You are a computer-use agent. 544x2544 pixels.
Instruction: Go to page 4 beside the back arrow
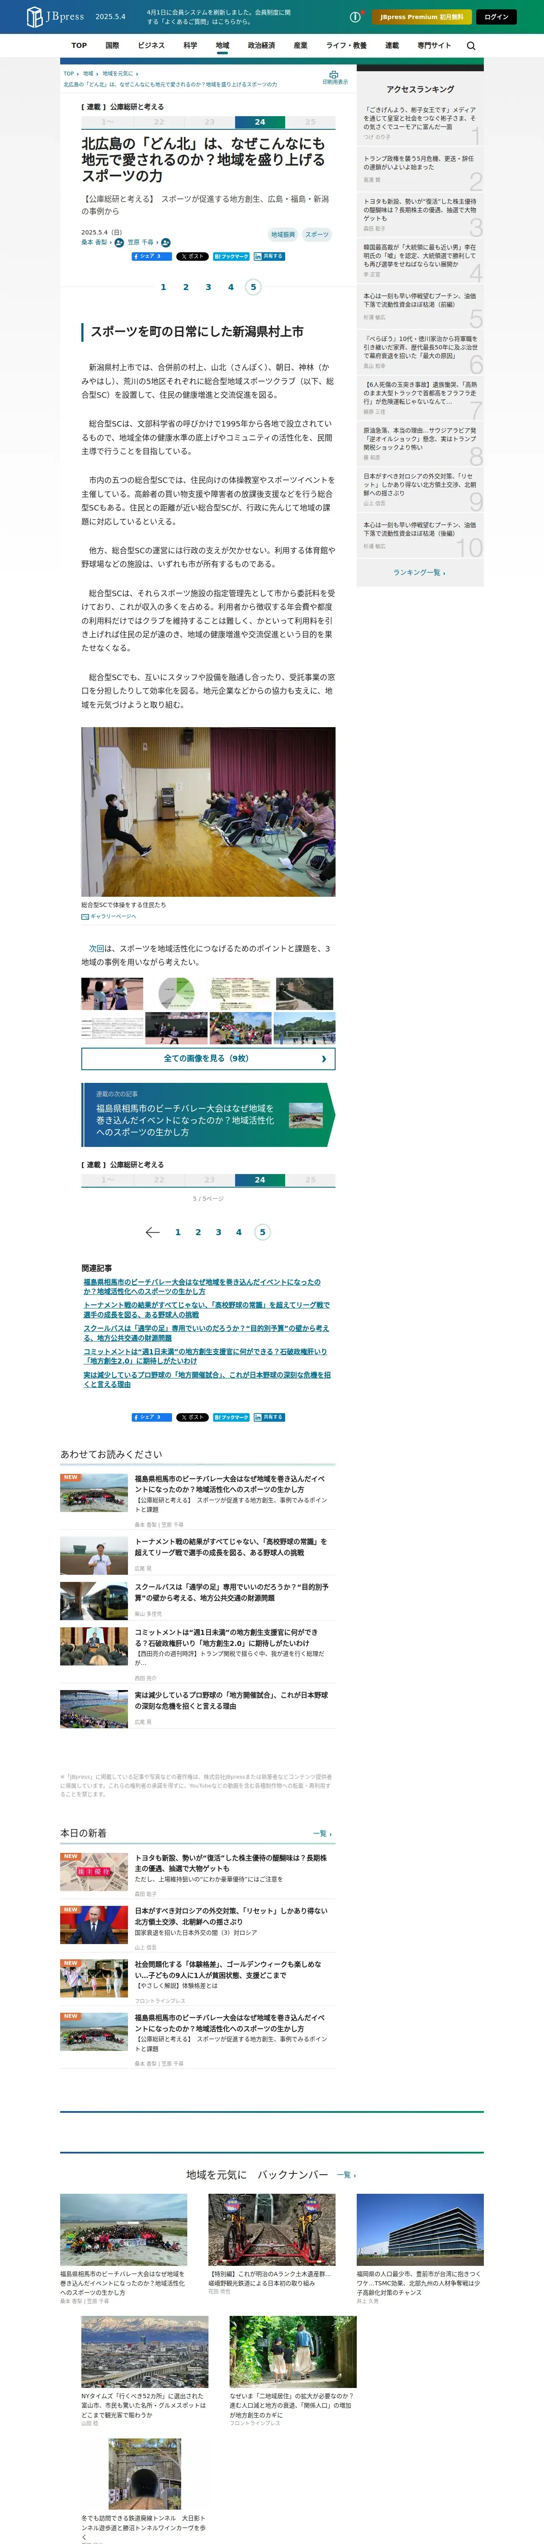(238, 1232)
